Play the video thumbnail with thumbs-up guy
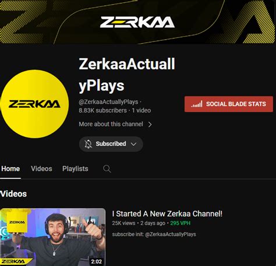The height and width of the screenshot is (266, 276). (x=53, y=237)
